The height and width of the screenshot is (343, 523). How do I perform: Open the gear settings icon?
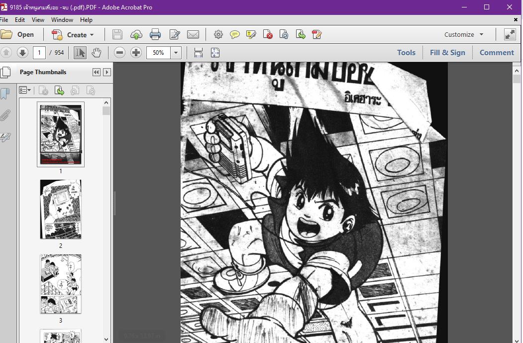click(x=218, y=34)
